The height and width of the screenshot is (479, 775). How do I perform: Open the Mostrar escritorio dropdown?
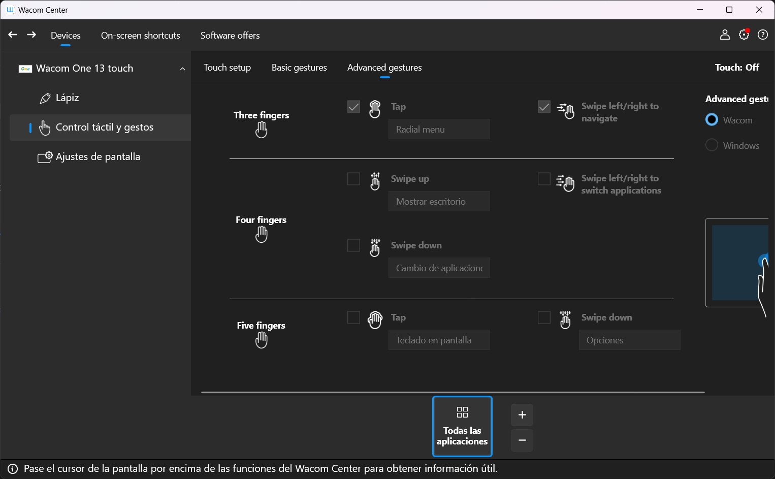point(439,201)
